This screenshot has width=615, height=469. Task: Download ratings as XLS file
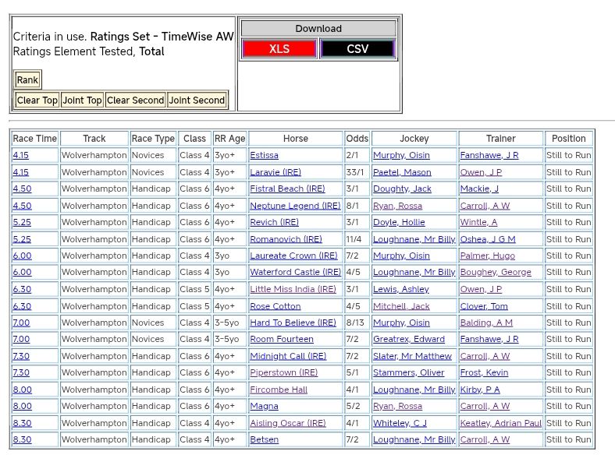tap(279, 49)
